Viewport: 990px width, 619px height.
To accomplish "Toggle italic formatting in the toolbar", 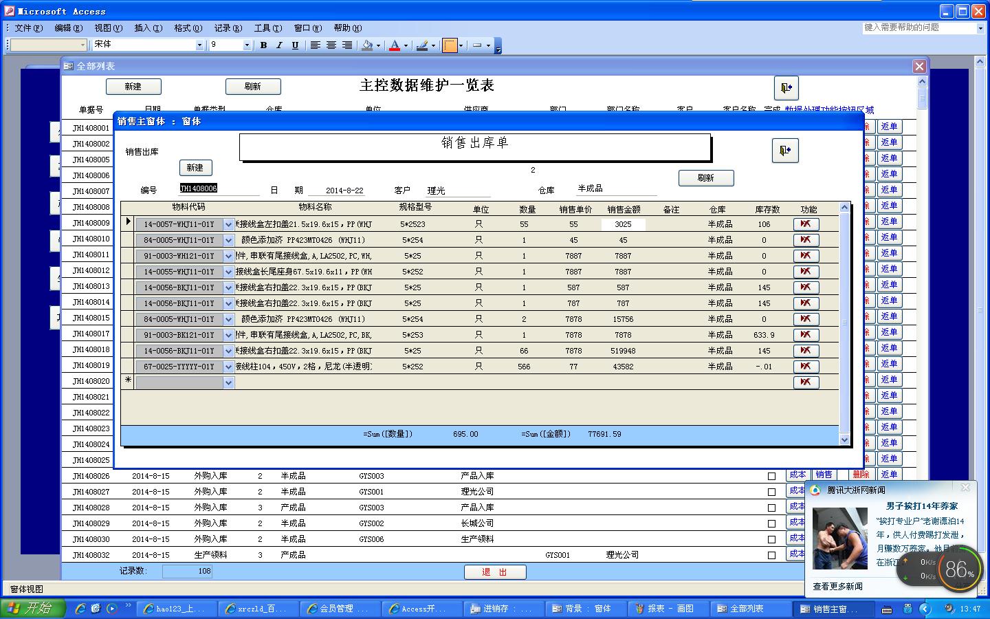I will point(279,45).
